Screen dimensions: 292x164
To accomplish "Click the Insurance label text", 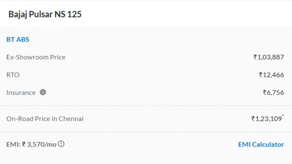I will point(21,93).
